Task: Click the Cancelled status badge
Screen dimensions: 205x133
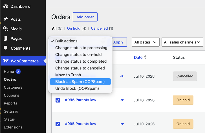Action: pyautogui.click(x=185, y=76)
